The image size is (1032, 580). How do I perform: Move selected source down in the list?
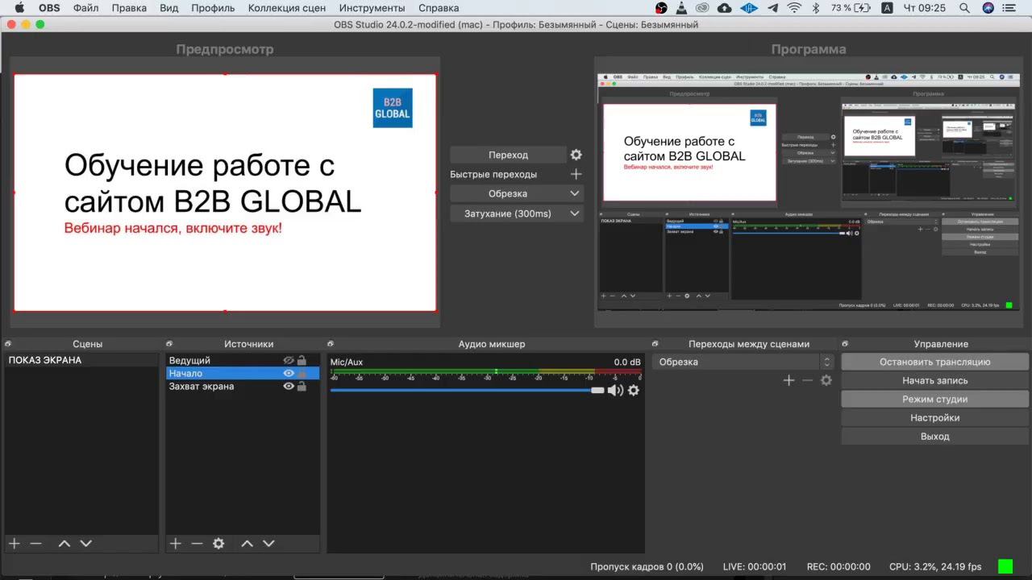268,544
